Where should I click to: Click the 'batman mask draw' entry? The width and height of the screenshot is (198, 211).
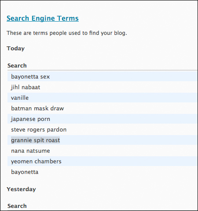[x=37, y=109]
